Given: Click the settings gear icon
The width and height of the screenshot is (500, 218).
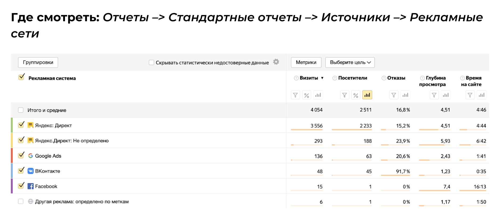Looking at the screenshot, I should (x=276, y=62).
